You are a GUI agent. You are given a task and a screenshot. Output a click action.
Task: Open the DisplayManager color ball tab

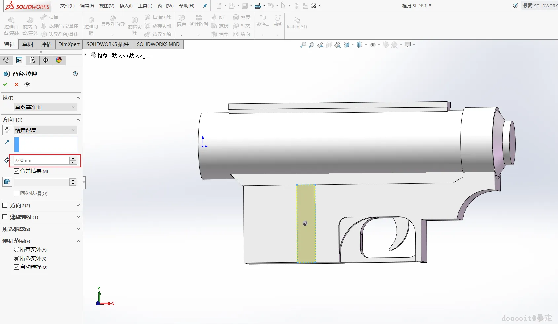tap(59, 60)
